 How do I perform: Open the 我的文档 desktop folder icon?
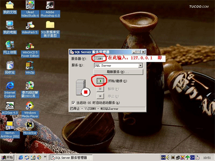pos(10,7)
